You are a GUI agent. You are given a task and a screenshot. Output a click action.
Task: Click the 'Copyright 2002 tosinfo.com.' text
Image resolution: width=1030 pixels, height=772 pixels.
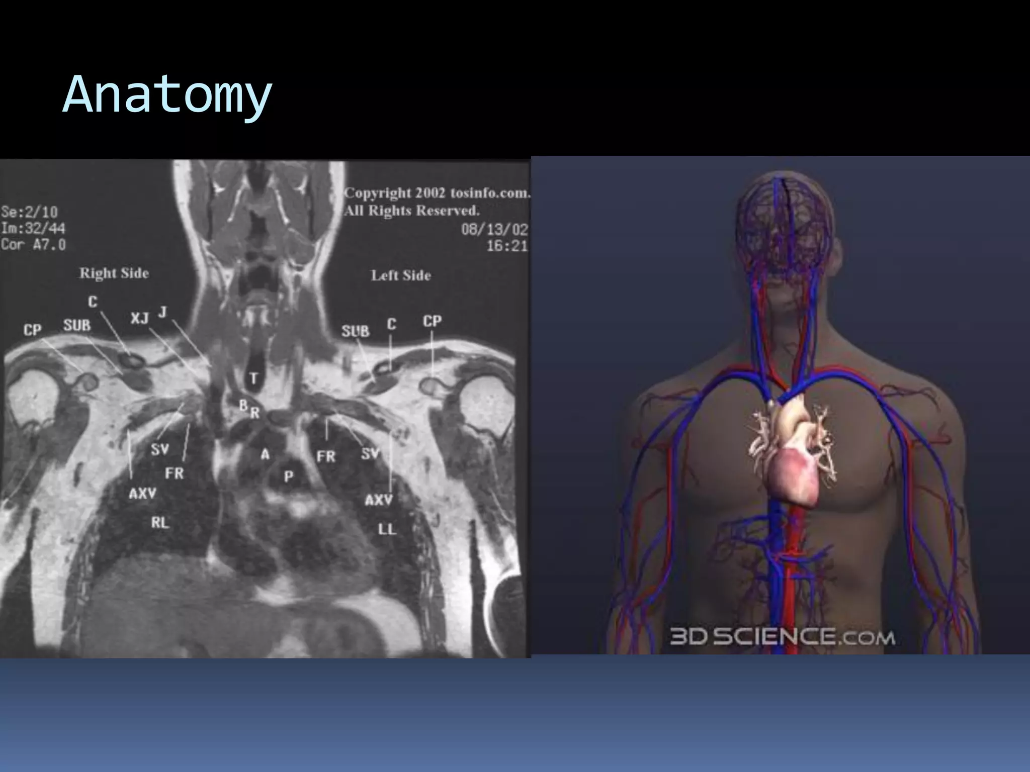click(x=437, y=193)
